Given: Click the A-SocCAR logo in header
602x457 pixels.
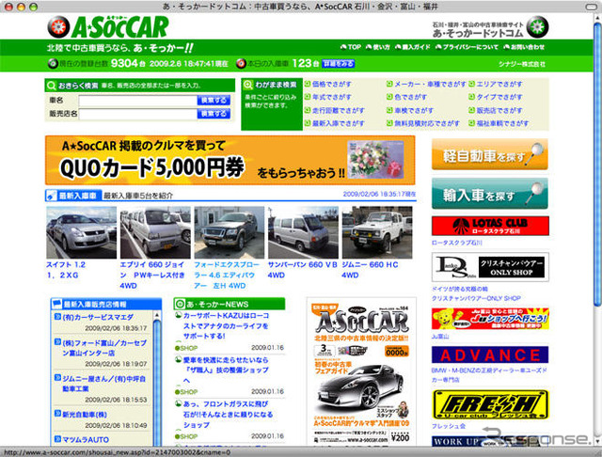Looking at the screenshot, I should coord(108,27).
